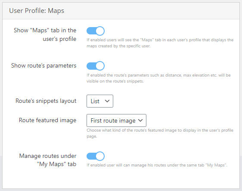Click the "Show route's parameters" label
Image resolution: width=242 pixels, height=191 pixels.
(43, 66)
